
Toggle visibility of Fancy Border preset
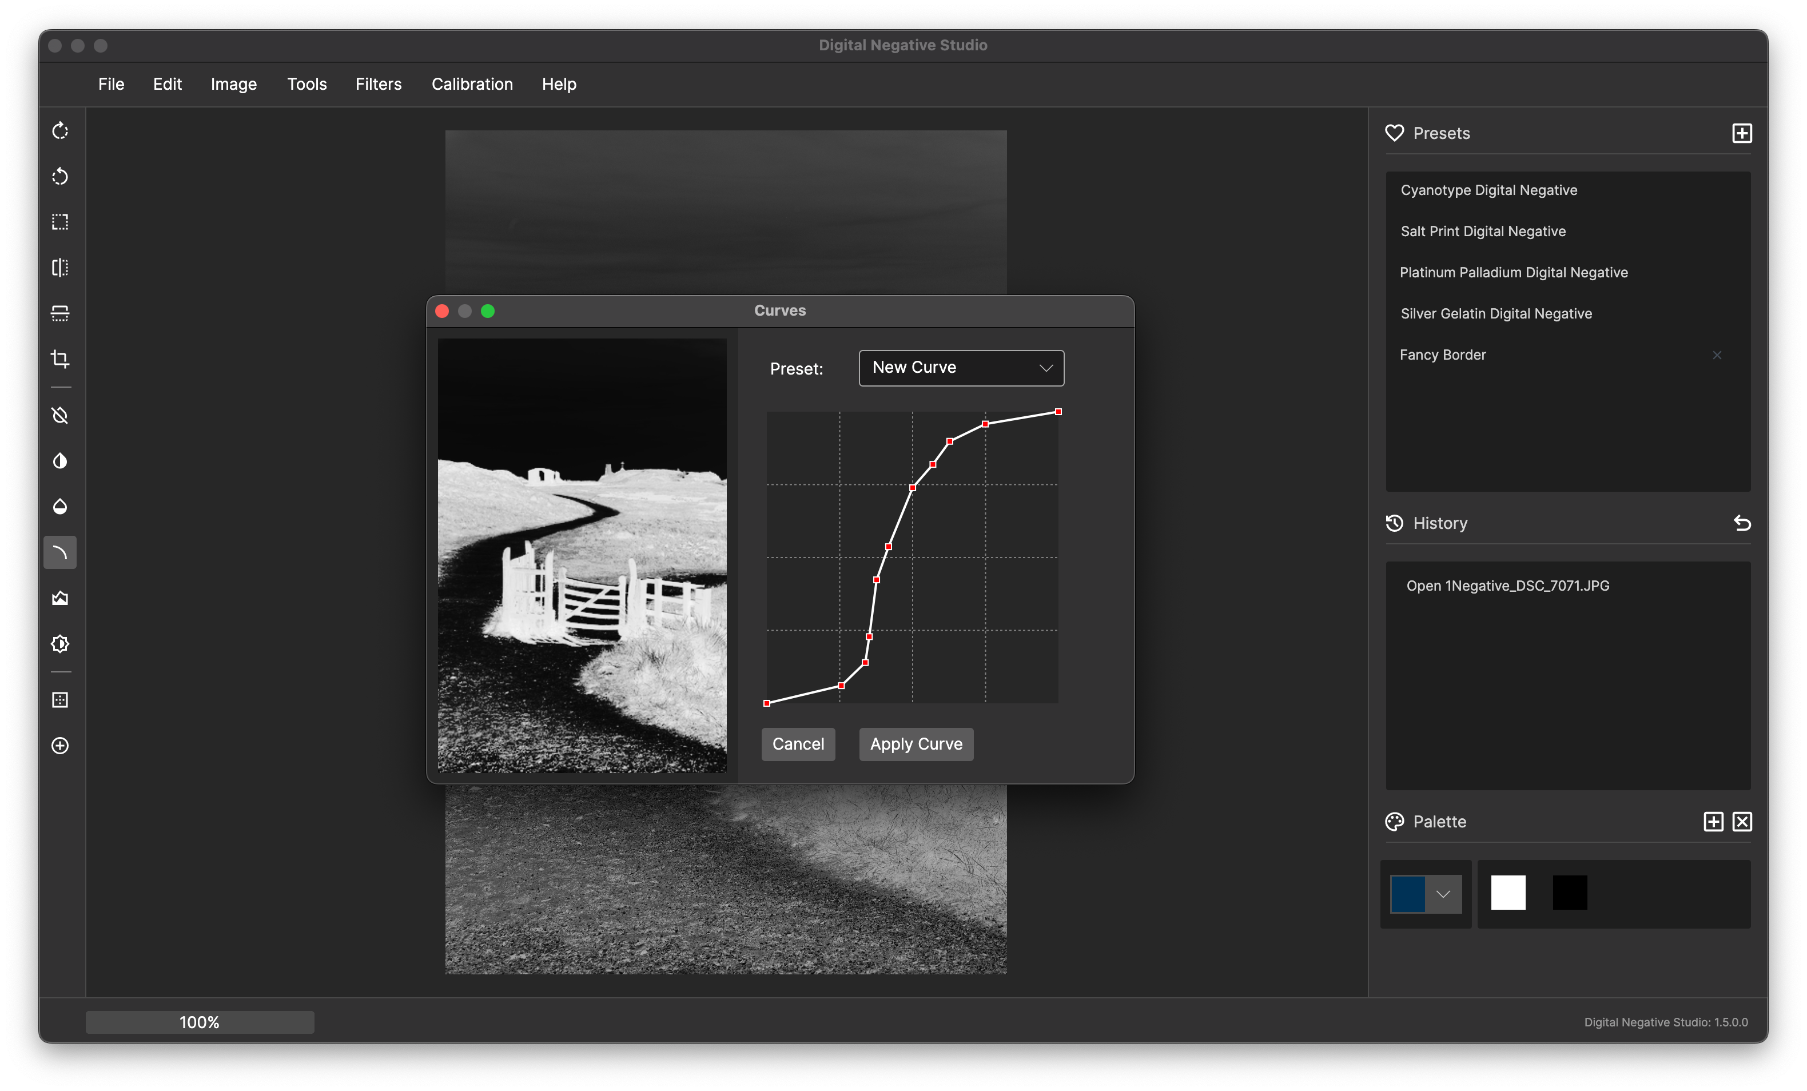(1717, 355)
